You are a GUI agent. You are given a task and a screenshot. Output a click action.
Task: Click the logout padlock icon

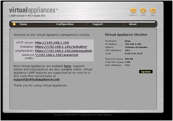[153, 10]
